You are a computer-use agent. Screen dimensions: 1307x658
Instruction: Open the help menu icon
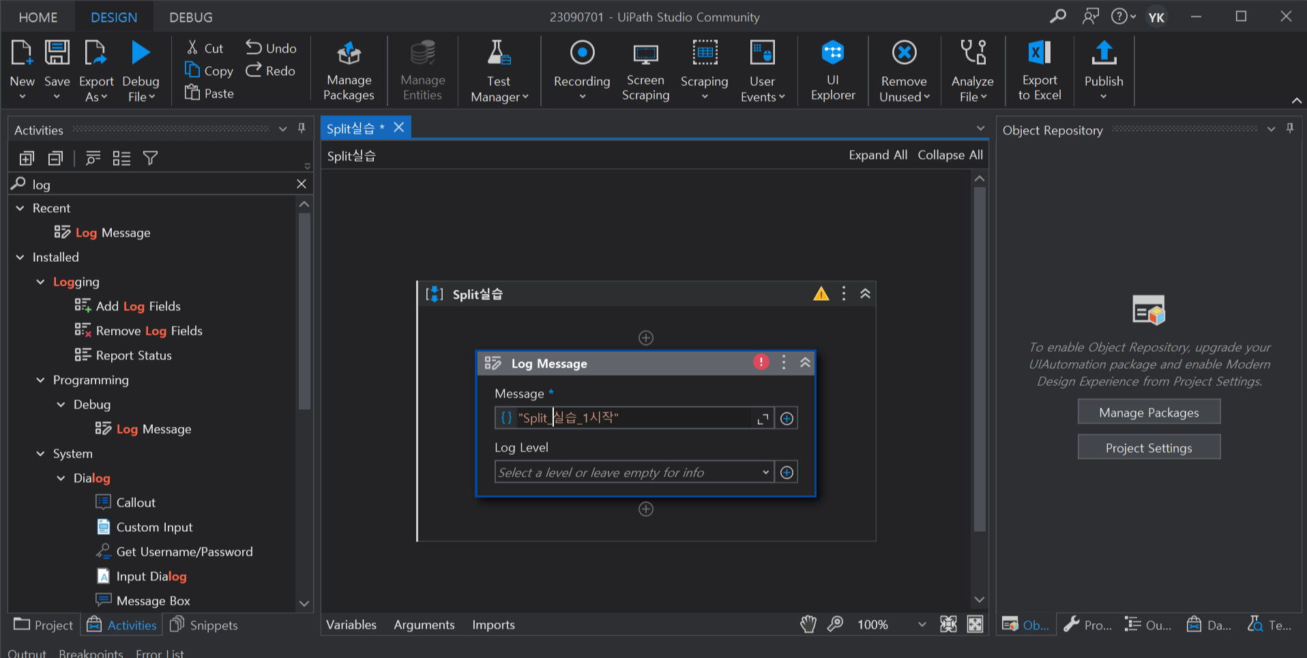click(1123, 16)
